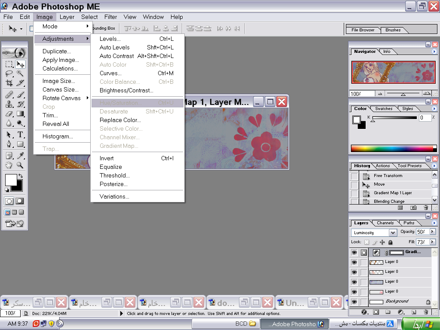Select the Eyedropper tool
This screenshot has width=440, height=330.
(20, 155)
